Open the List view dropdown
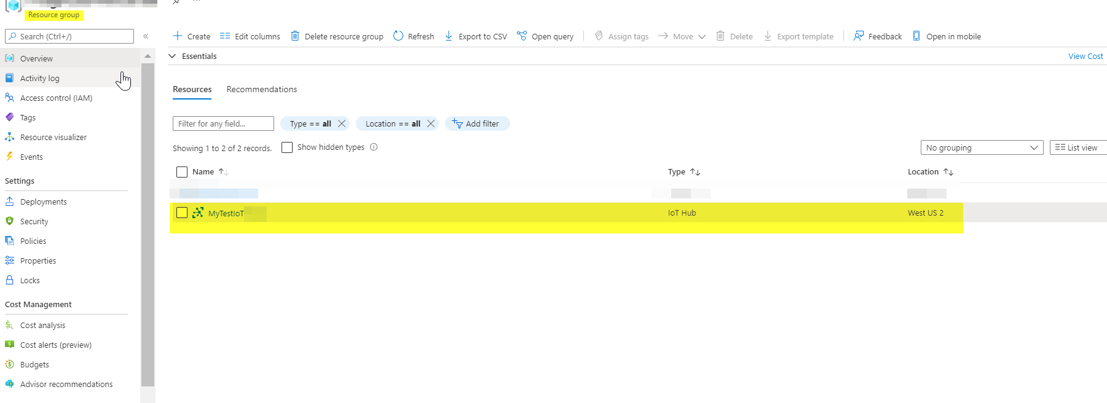 click(x=1078, y=147)
